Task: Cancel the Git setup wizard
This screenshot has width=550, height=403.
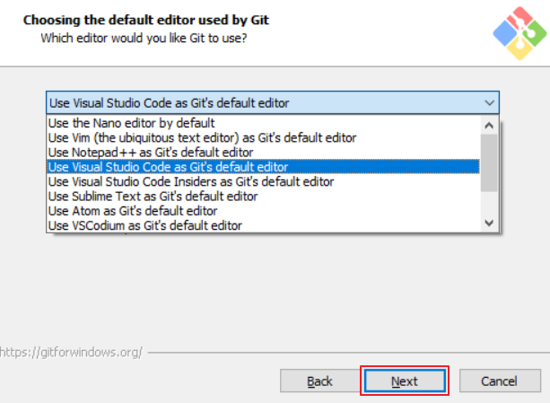Action: tap(500, 381)
